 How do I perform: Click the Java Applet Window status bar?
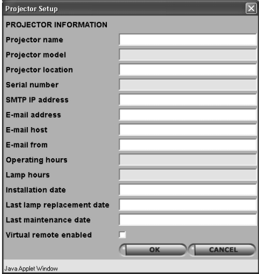tap(130, 268)
